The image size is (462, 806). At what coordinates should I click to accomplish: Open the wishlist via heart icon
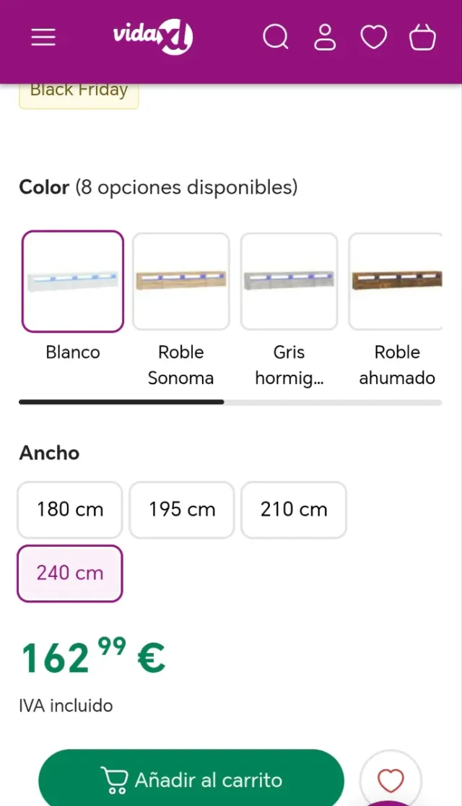coord(373,37)
